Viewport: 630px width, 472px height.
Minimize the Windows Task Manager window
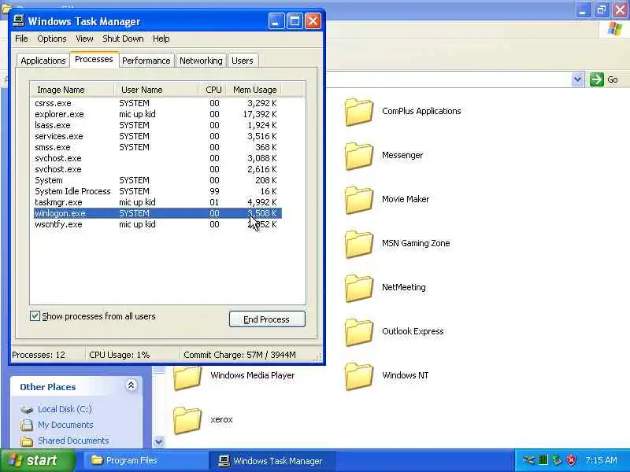coord(276,21)
